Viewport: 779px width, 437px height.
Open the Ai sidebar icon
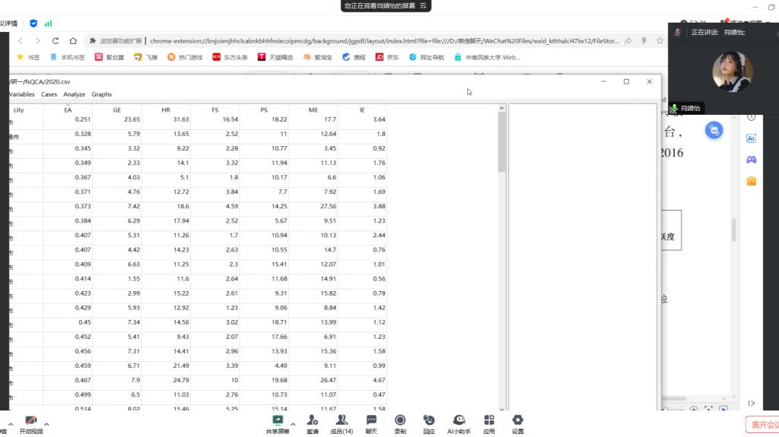tap(751, 138)
